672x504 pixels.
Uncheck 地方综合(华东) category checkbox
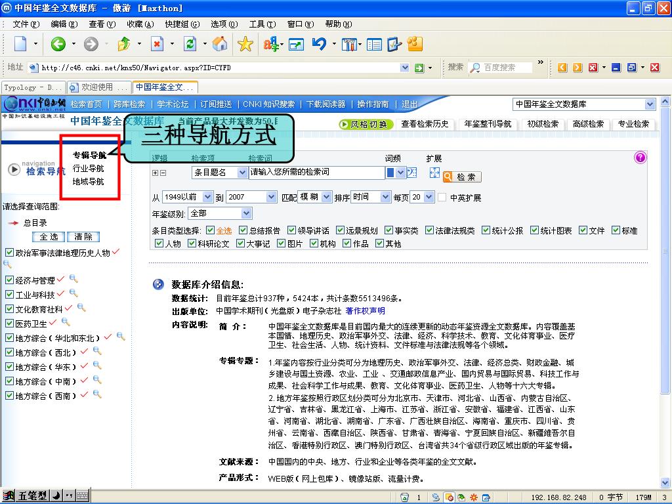tap(9, 366)
